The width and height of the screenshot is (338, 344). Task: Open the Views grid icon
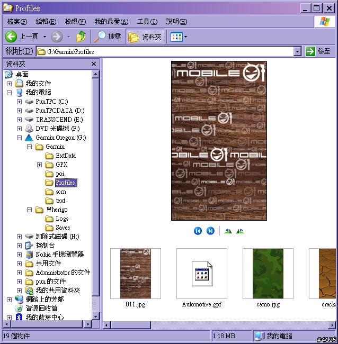[x=176, y=37]
